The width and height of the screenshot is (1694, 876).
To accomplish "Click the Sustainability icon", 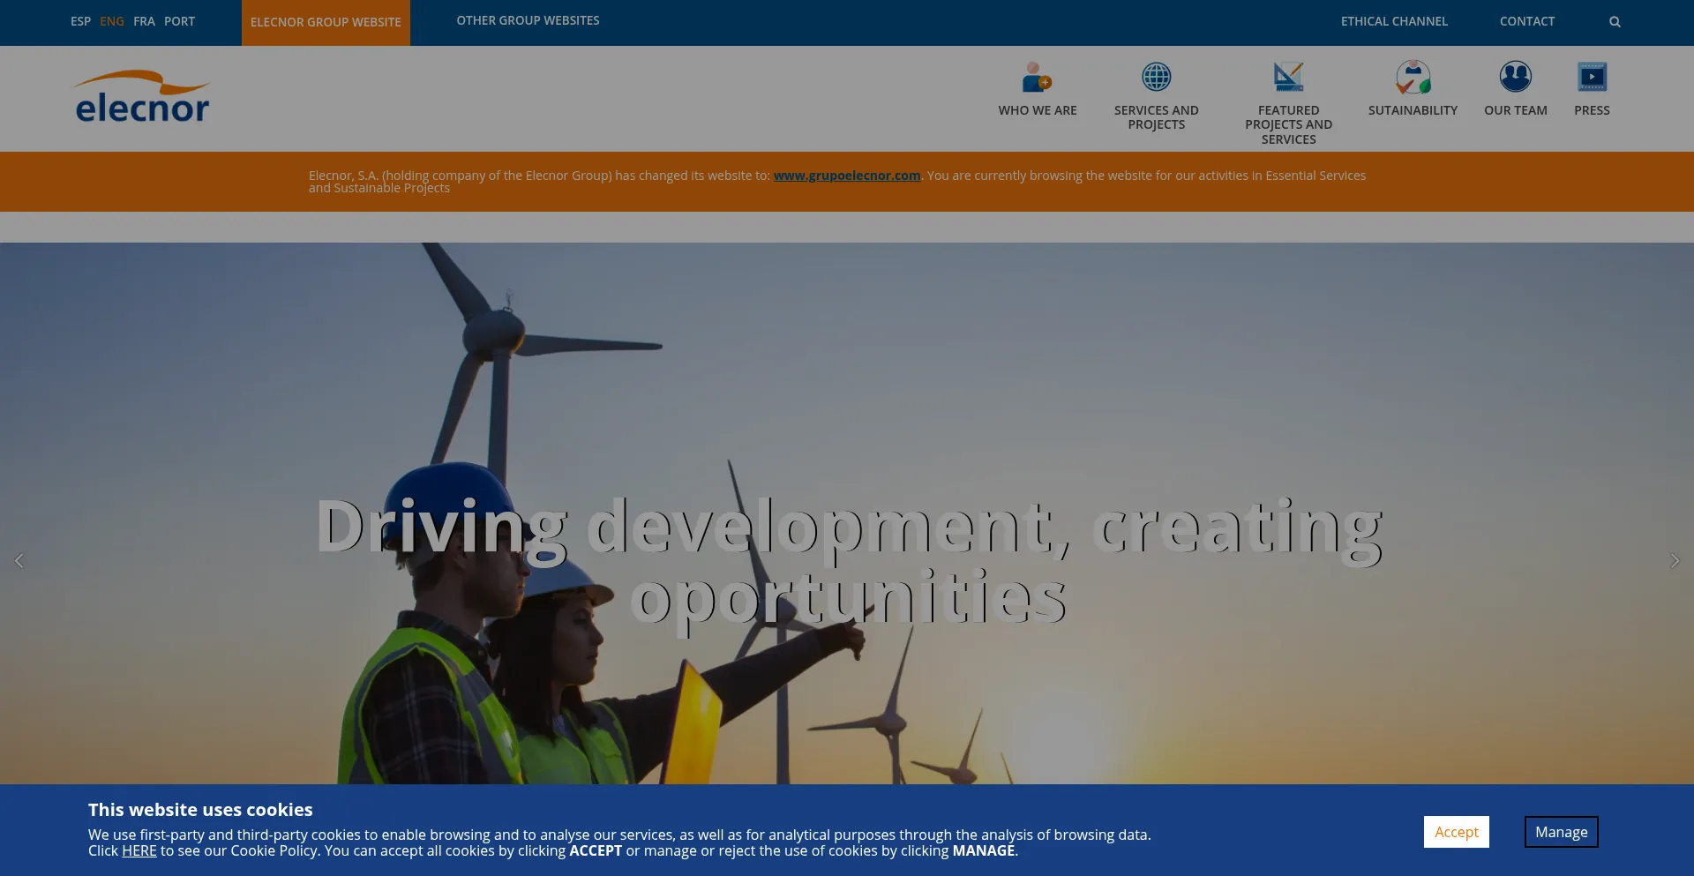I will (1413, 78).
